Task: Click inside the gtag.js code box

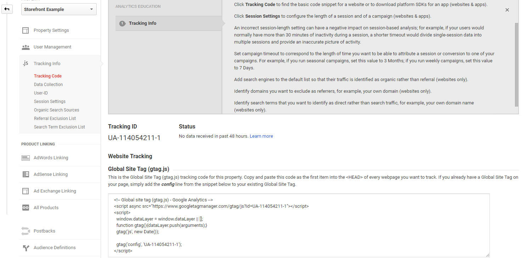Action: pyautogui.click(x=299, y=225)
